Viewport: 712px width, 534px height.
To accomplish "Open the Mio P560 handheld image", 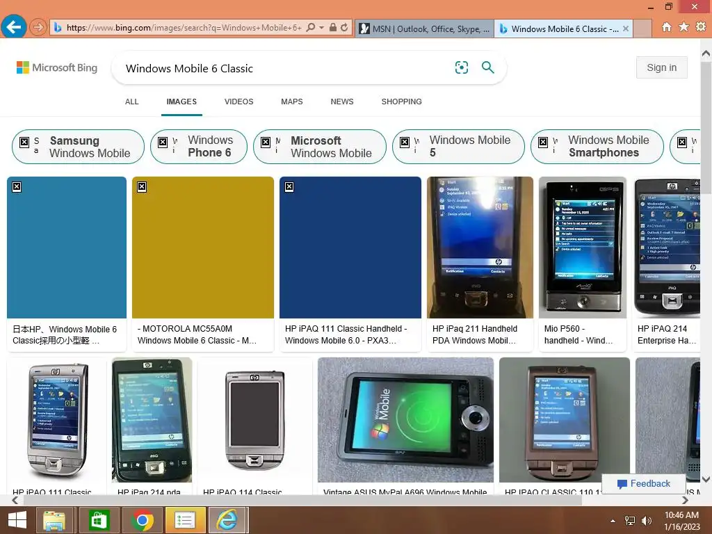I will [x=583, y=248].
